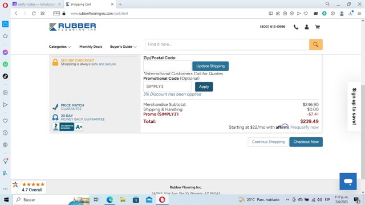Open WhatsApp in the Opera sidebar
The height and width of the screenshot is (205, 365).
tap(5, 64)
